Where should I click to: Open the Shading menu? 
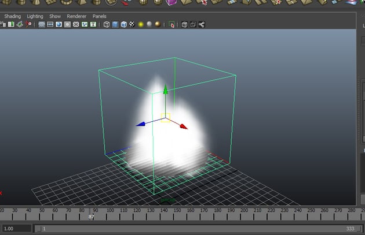tap(13, 16)
